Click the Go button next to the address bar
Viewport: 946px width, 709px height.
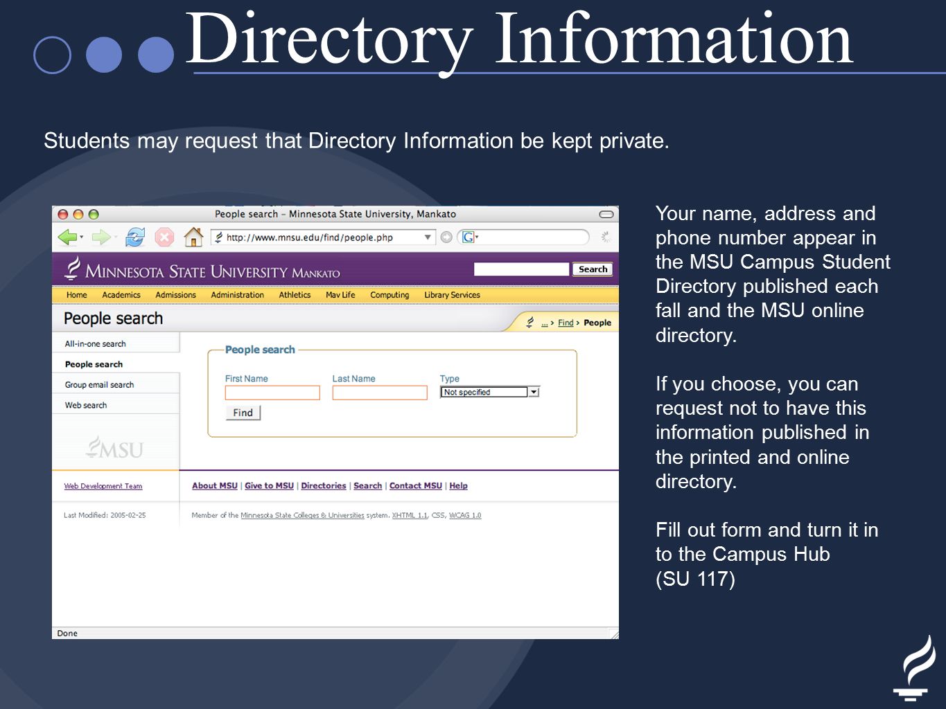(x=446, y=237)
